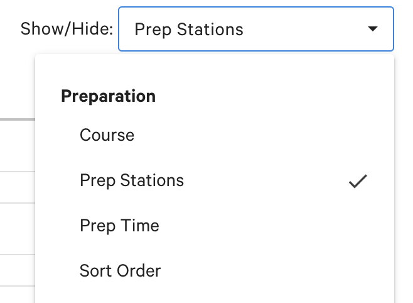The image size is (413, 303).
Task: Click the Show/Hide label text
Action: tap(67, 29)
